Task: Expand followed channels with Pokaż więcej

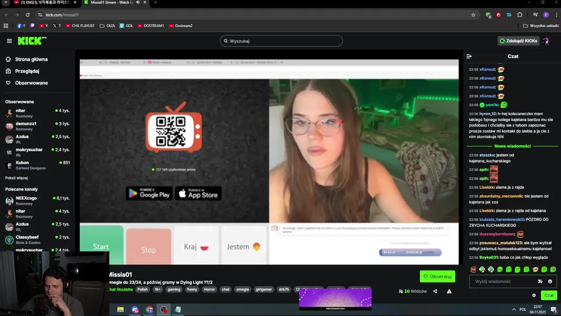Action: (x=17, y=178)
